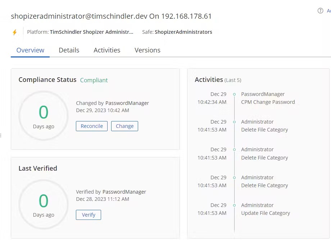This screenshot has height=240, width=331.
Task: Click the safe name ShopizerAdministrators
Action: (x=183, y=32)
